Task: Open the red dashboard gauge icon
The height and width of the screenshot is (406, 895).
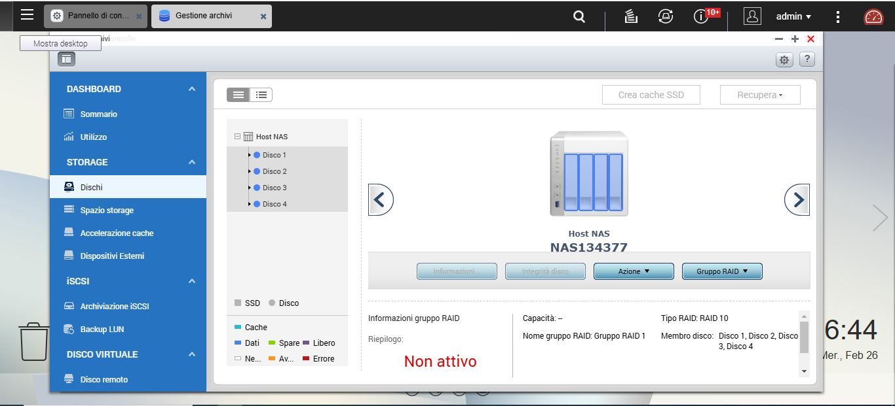Action: pyautogui.click(x=873, y=16)
